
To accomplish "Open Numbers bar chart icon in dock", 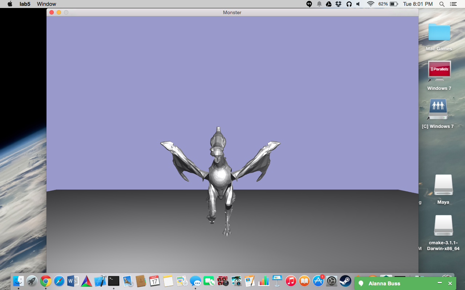I will coord(264,281).
